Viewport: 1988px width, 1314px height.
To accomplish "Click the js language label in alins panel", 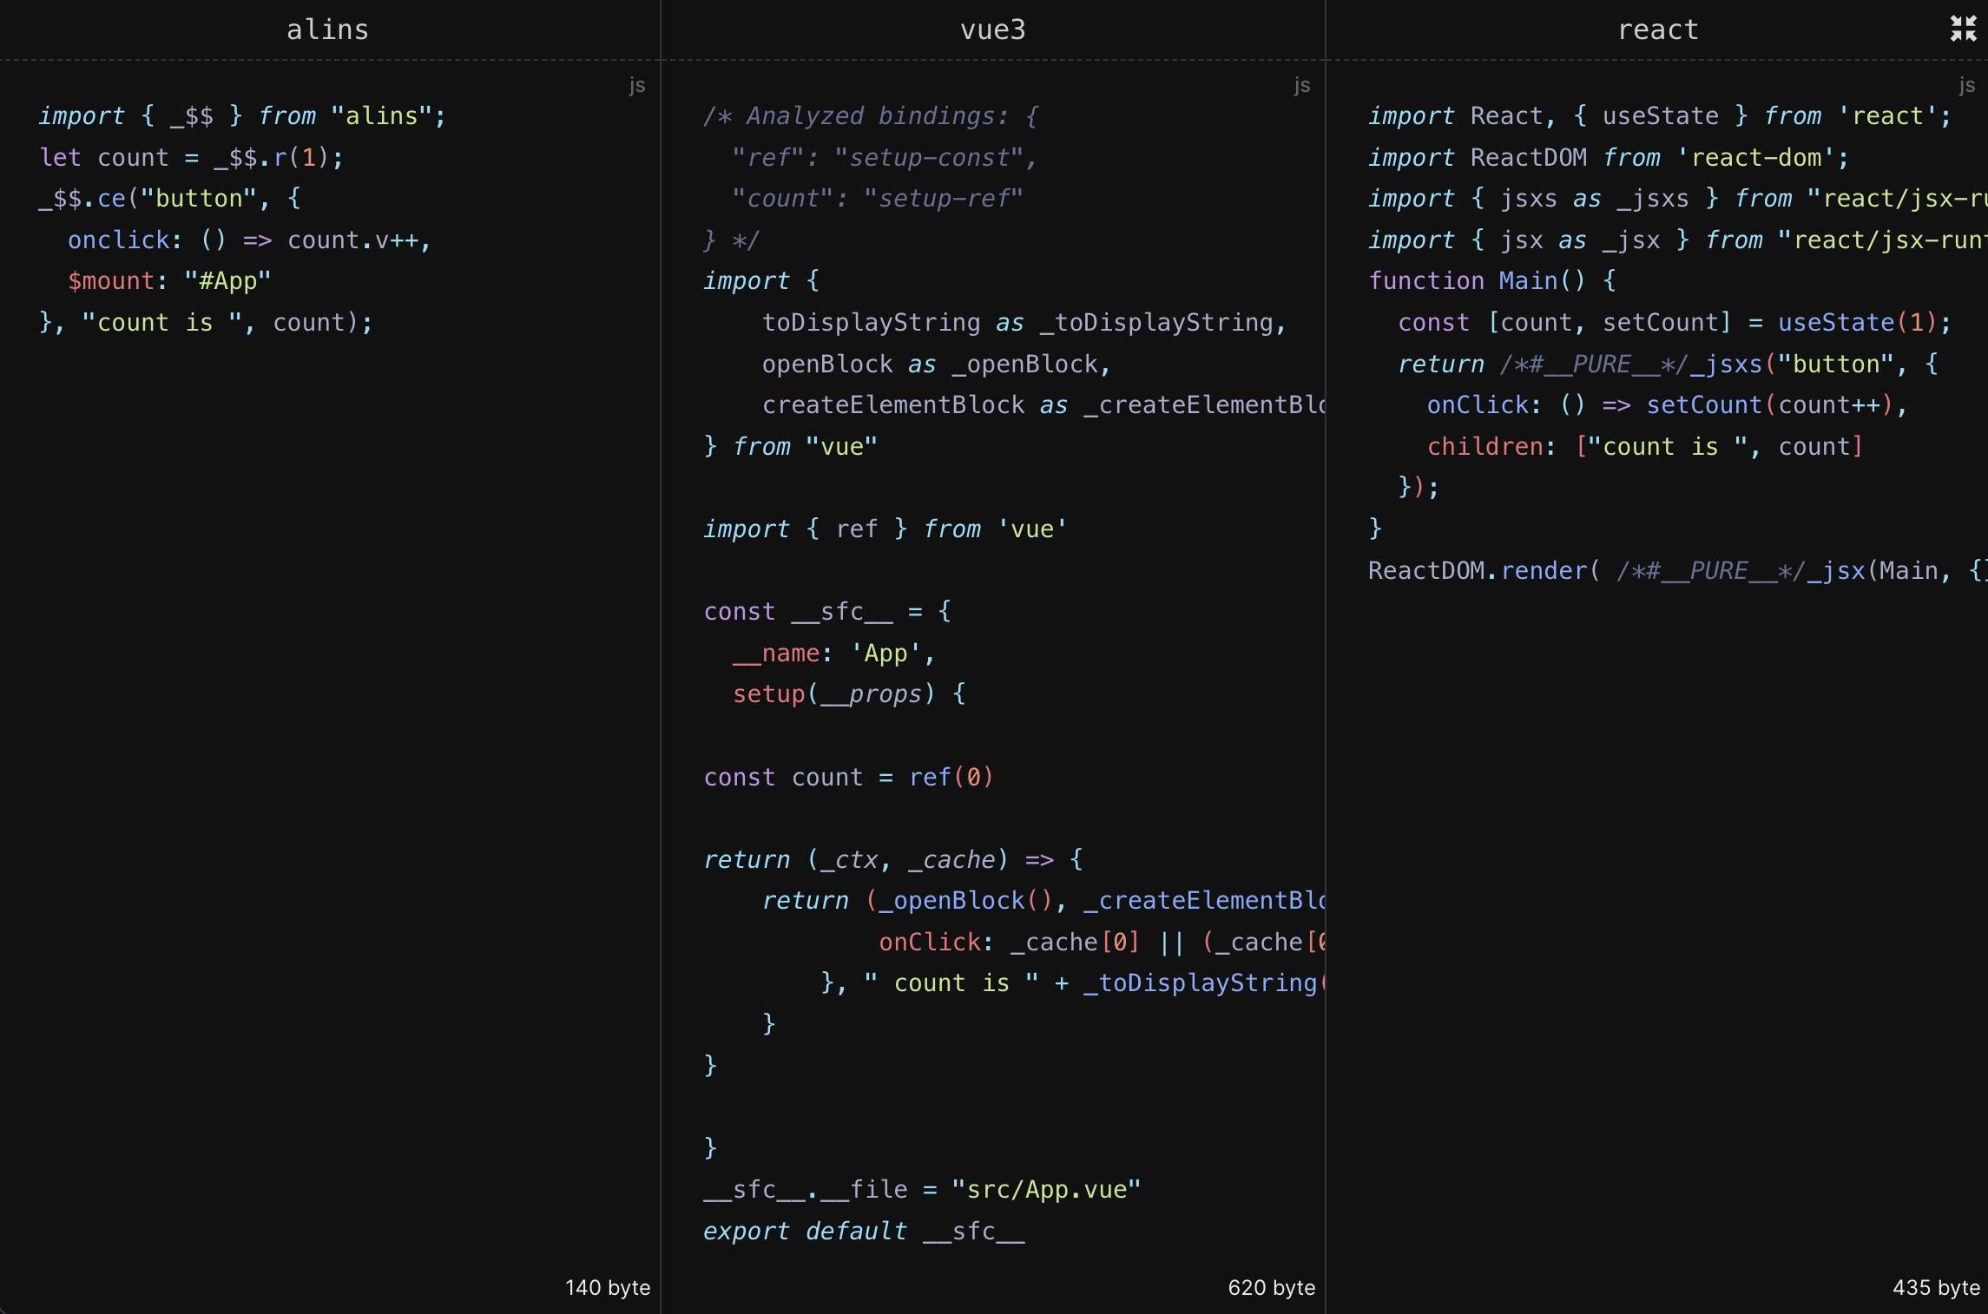I will (636, 85).
